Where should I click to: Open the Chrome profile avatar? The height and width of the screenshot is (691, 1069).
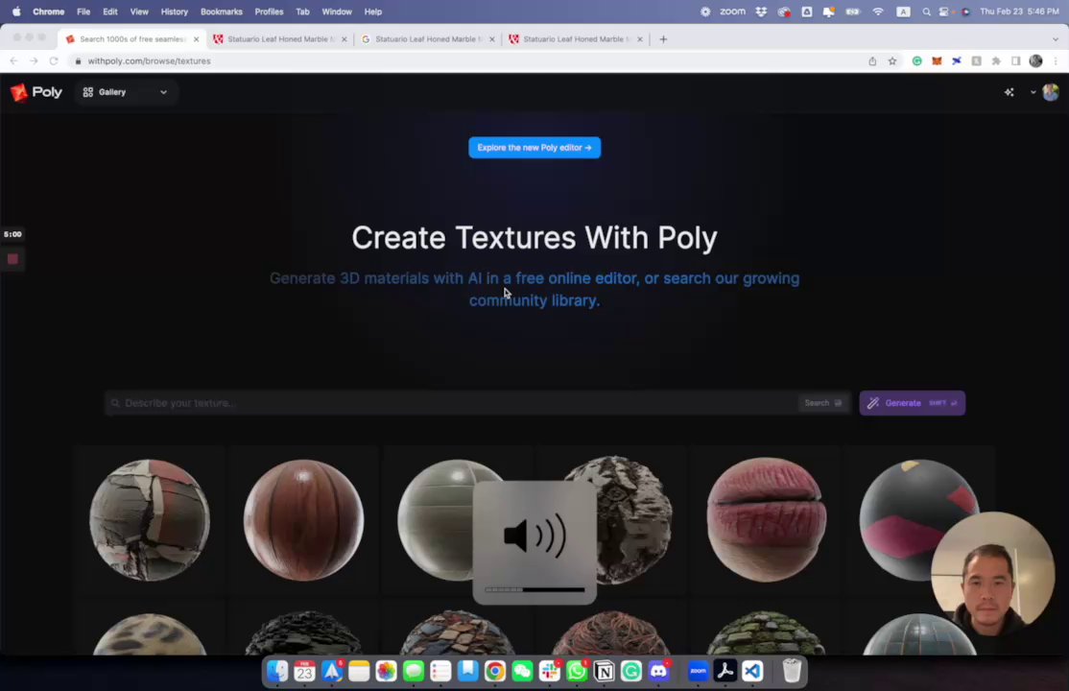tap(1035, 60)
